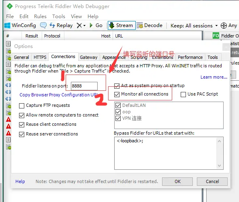Replay the selected sessions
The height and width of the screenshot is (202, 239).
(61, 25)
